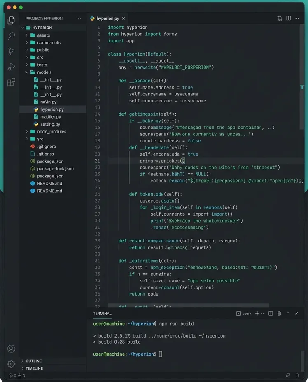Open the Search view icon
This screenshot has width=308, height=382.
[x=11, y=36]
